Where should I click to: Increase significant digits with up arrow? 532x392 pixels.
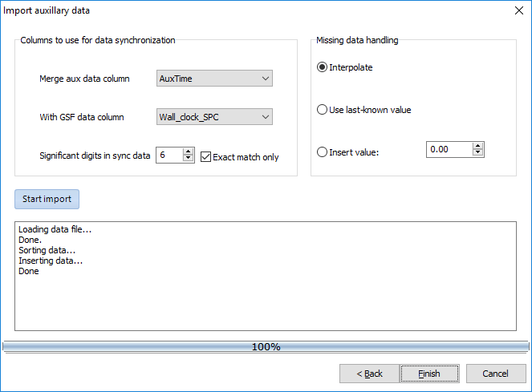pyautogui.click(x=189, y=152)
